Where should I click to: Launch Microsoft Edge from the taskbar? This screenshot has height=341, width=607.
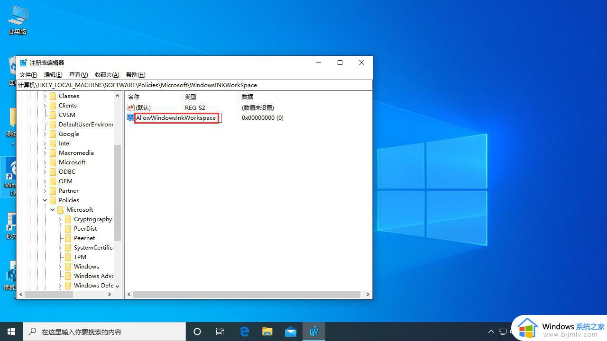click(x=244, y=332)
